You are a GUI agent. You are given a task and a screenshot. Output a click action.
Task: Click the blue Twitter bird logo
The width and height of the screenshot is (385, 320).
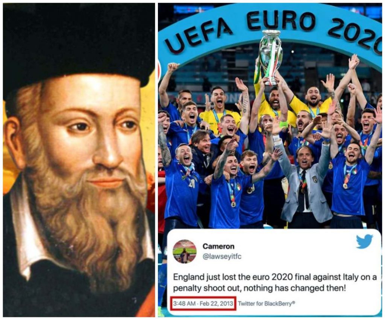coord(365,241)
